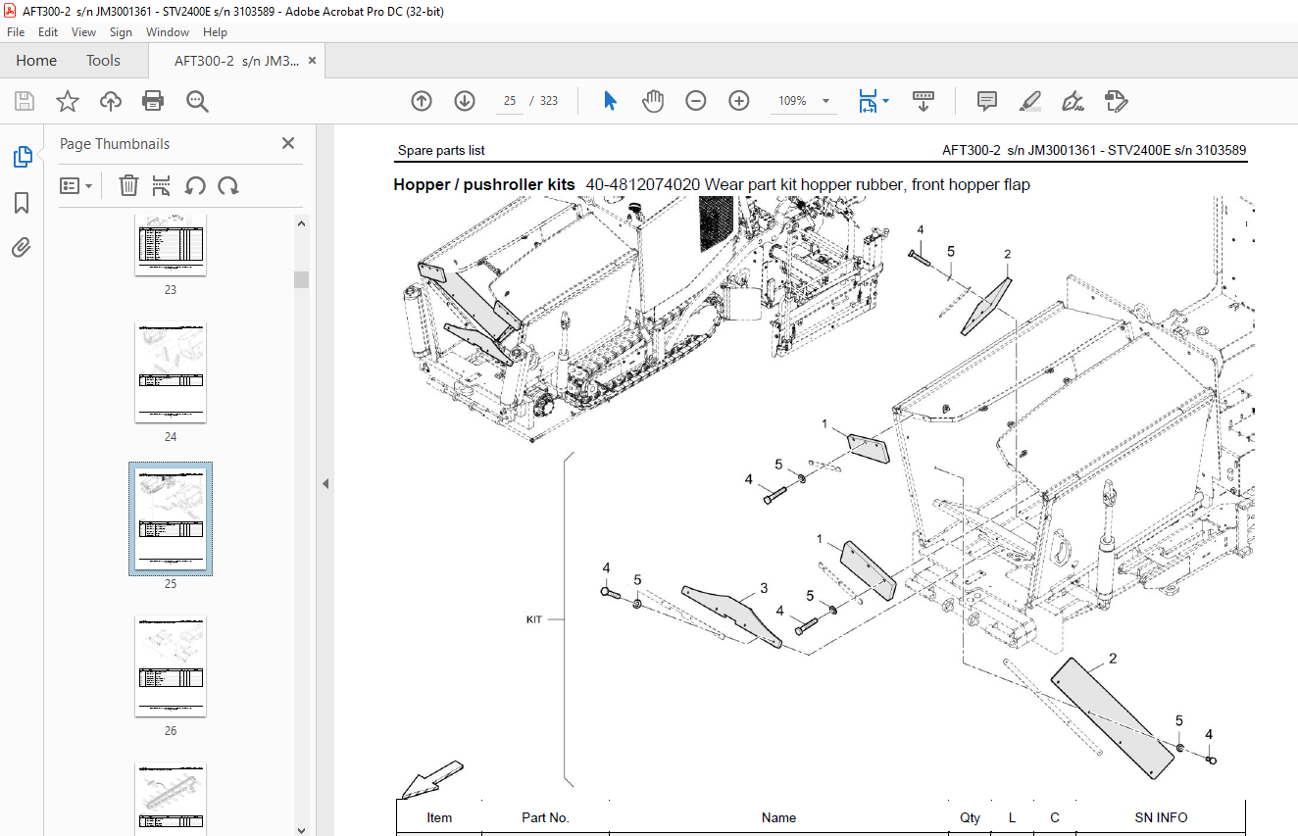Rotate page clockwise in the thumbnails panel
Image resolution: width=1298 pixels, height=836 pixels.
click(x=228, y=185)
